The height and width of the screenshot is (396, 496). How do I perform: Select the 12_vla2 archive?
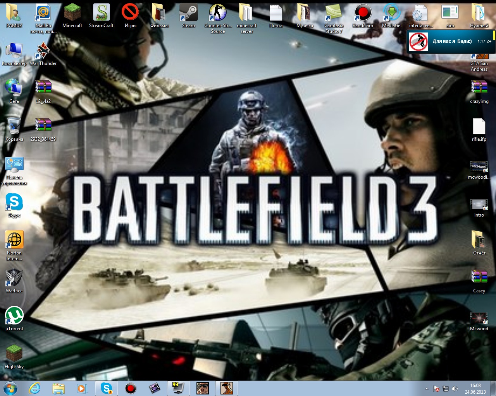[43, 91]
